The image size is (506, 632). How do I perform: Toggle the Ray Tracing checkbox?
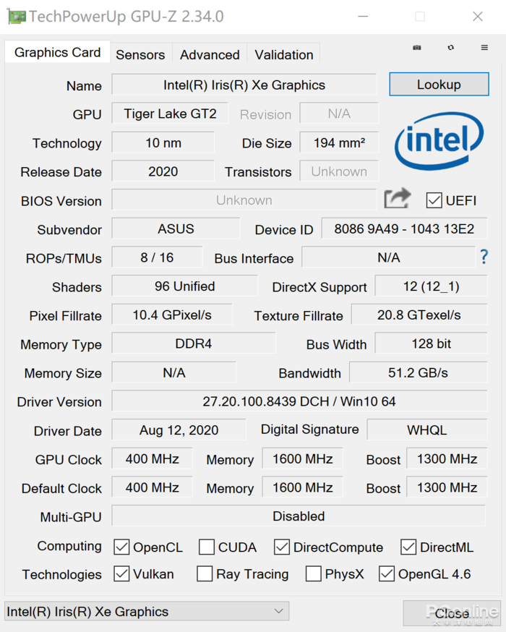coord(205,573)
